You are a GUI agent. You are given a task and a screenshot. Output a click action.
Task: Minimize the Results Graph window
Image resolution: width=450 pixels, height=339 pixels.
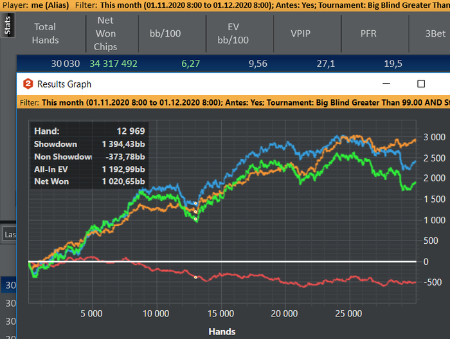tap(386, 84)
